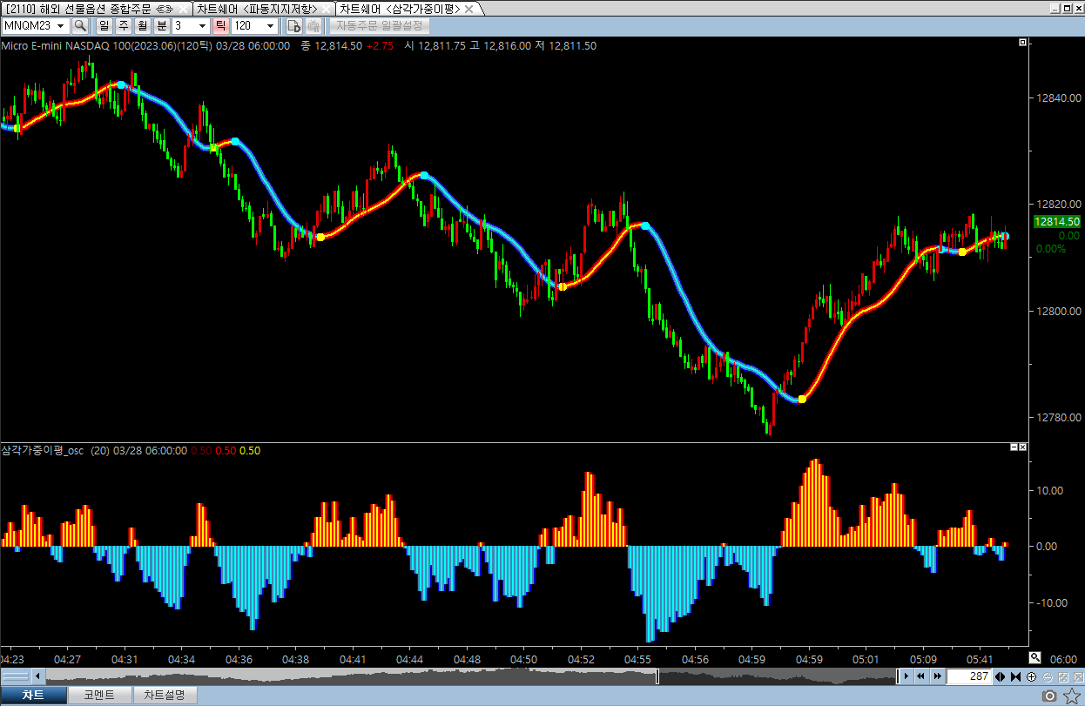Add chart to favorites with star icon
Screen dimensions: 1085x706
pyautogui.click(x=1072, y=696)
